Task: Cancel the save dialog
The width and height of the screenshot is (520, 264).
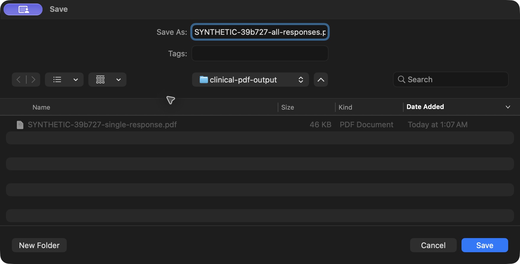Action: (x=433, y=245)
